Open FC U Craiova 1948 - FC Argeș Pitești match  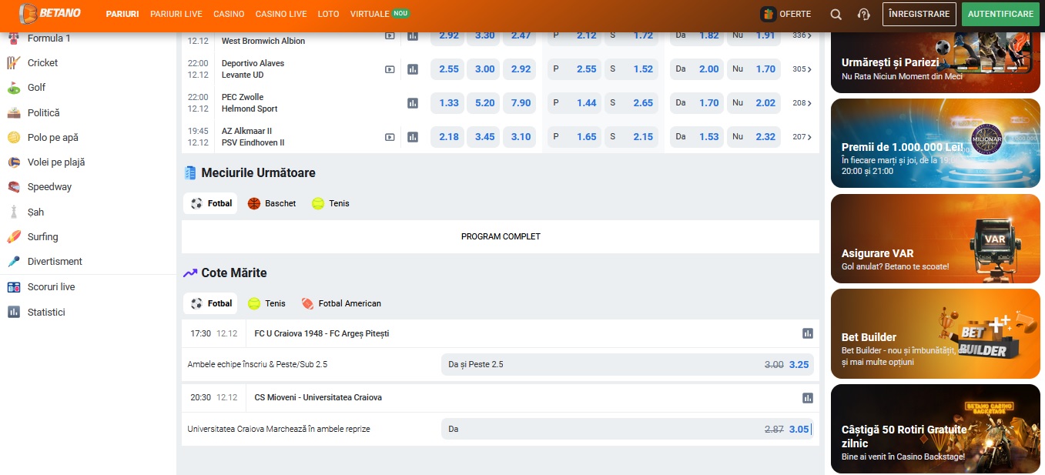322,333
